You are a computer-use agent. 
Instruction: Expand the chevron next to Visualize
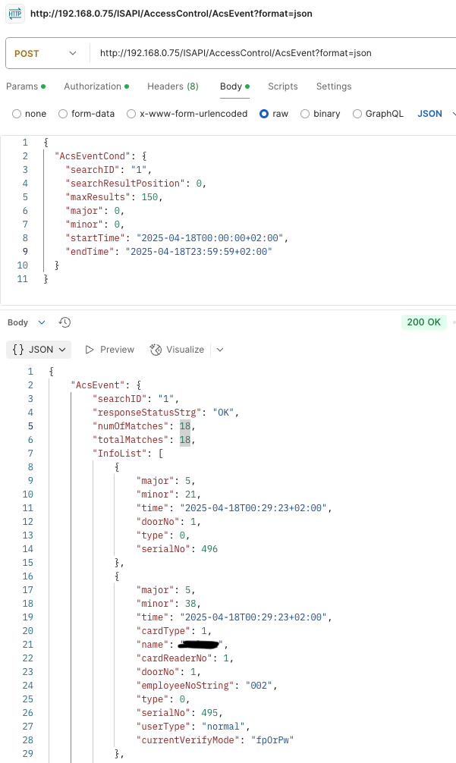[x=220, y=350]
